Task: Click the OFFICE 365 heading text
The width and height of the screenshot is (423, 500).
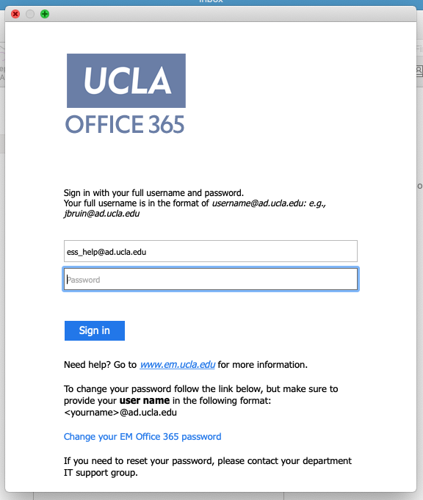Action: click(125, 124)
